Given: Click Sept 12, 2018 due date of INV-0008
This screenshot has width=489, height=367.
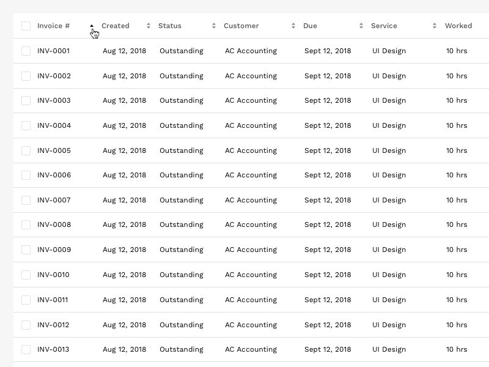Looking at the screenshot, I should click(x=328, y=224).
